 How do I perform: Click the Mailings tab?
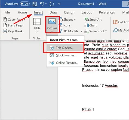click(x=126, y=12)
